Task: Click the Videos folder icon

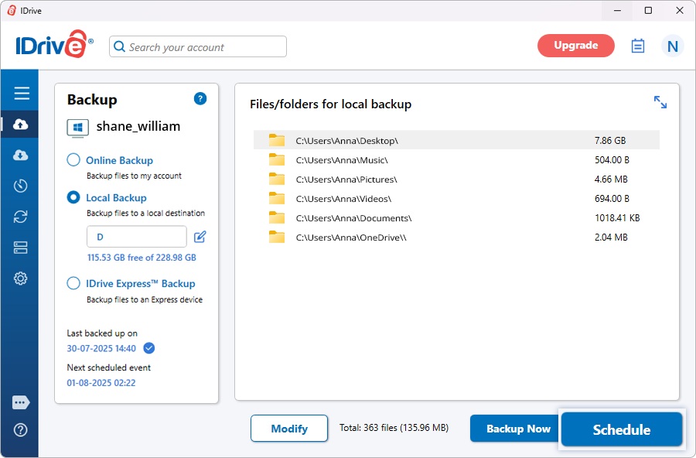Action: 277,199
